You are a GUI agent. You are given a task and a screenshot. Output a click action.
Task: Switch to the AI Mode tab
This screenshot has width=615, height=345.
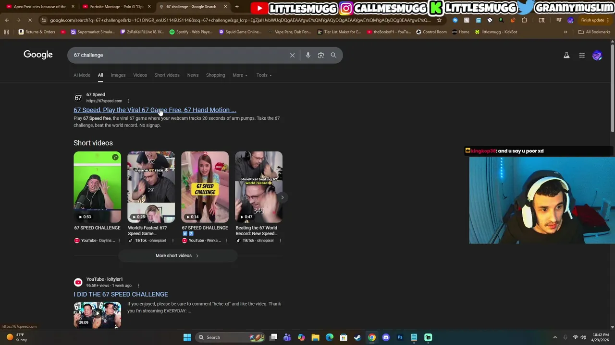point(82,75)
